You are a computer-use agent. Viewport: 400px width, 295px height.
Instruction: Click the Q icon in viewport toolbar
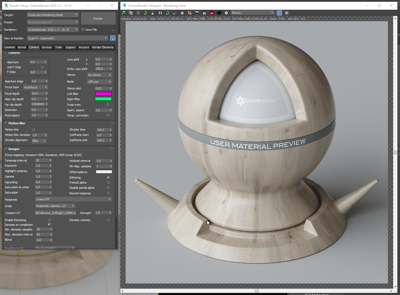click(x=138, y=13)
